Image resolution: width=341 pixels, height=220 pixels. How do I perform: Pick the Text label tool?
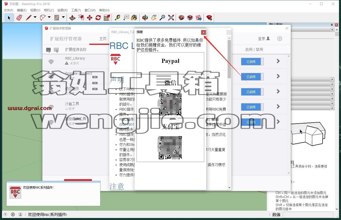(126, 17)
